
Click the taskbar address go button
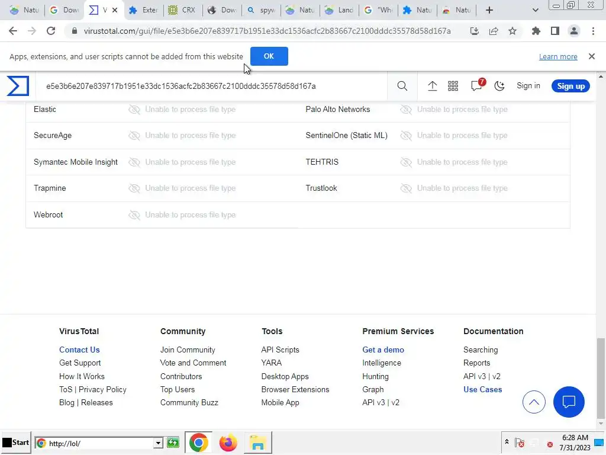pyautogui.click(x=173, y=443)
